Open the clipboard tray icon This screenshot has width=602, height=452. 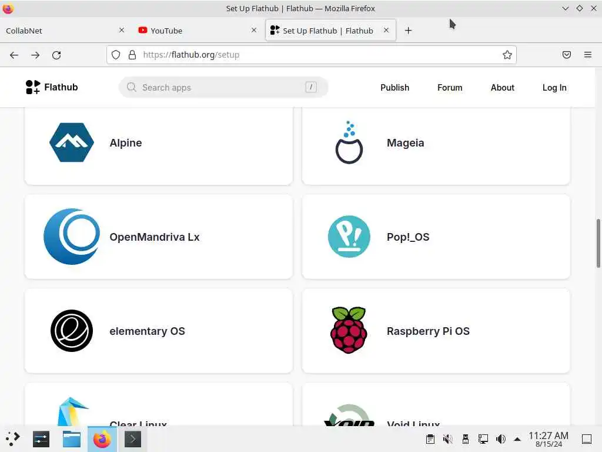[x=430, y=439]
